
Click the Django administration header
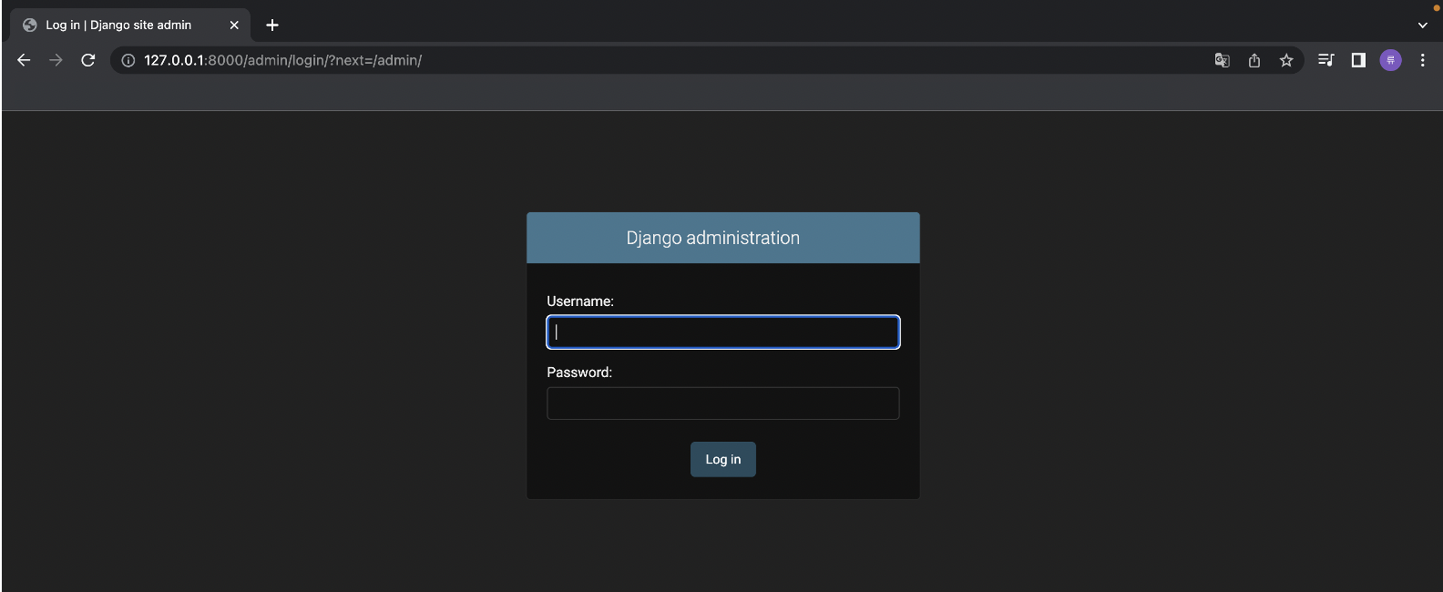click(x=713, y=238)
